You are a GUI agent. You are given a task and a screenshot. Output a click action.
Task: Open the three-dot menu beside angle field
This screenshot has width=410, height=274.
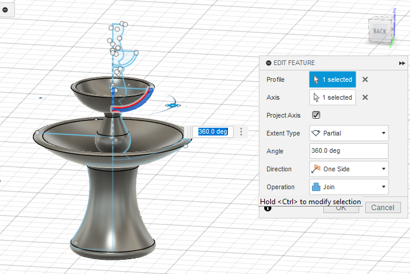pos(241,131)
